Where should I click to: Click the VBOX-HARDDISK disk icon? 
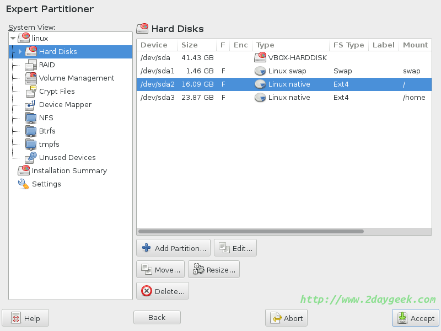(x=260, y=58)
